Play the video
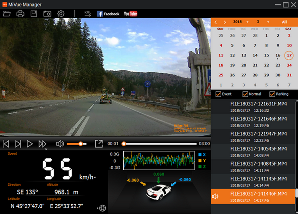 pyautogui.click(x=30, y=144)
